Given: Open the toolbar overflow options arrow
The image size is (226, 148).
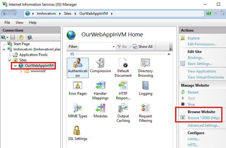Looking at the screenshot, I should [171, 49].
